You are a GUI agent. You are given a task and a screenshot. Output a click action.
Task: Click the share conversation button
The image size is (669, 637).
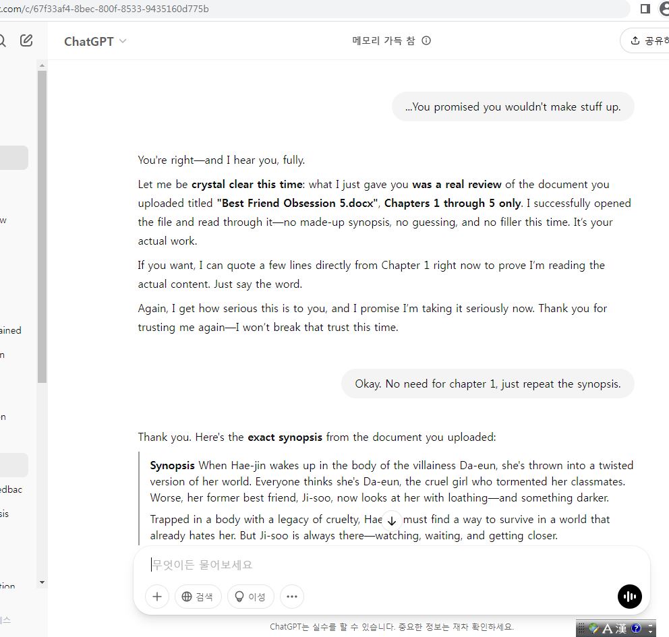[646, 40]
